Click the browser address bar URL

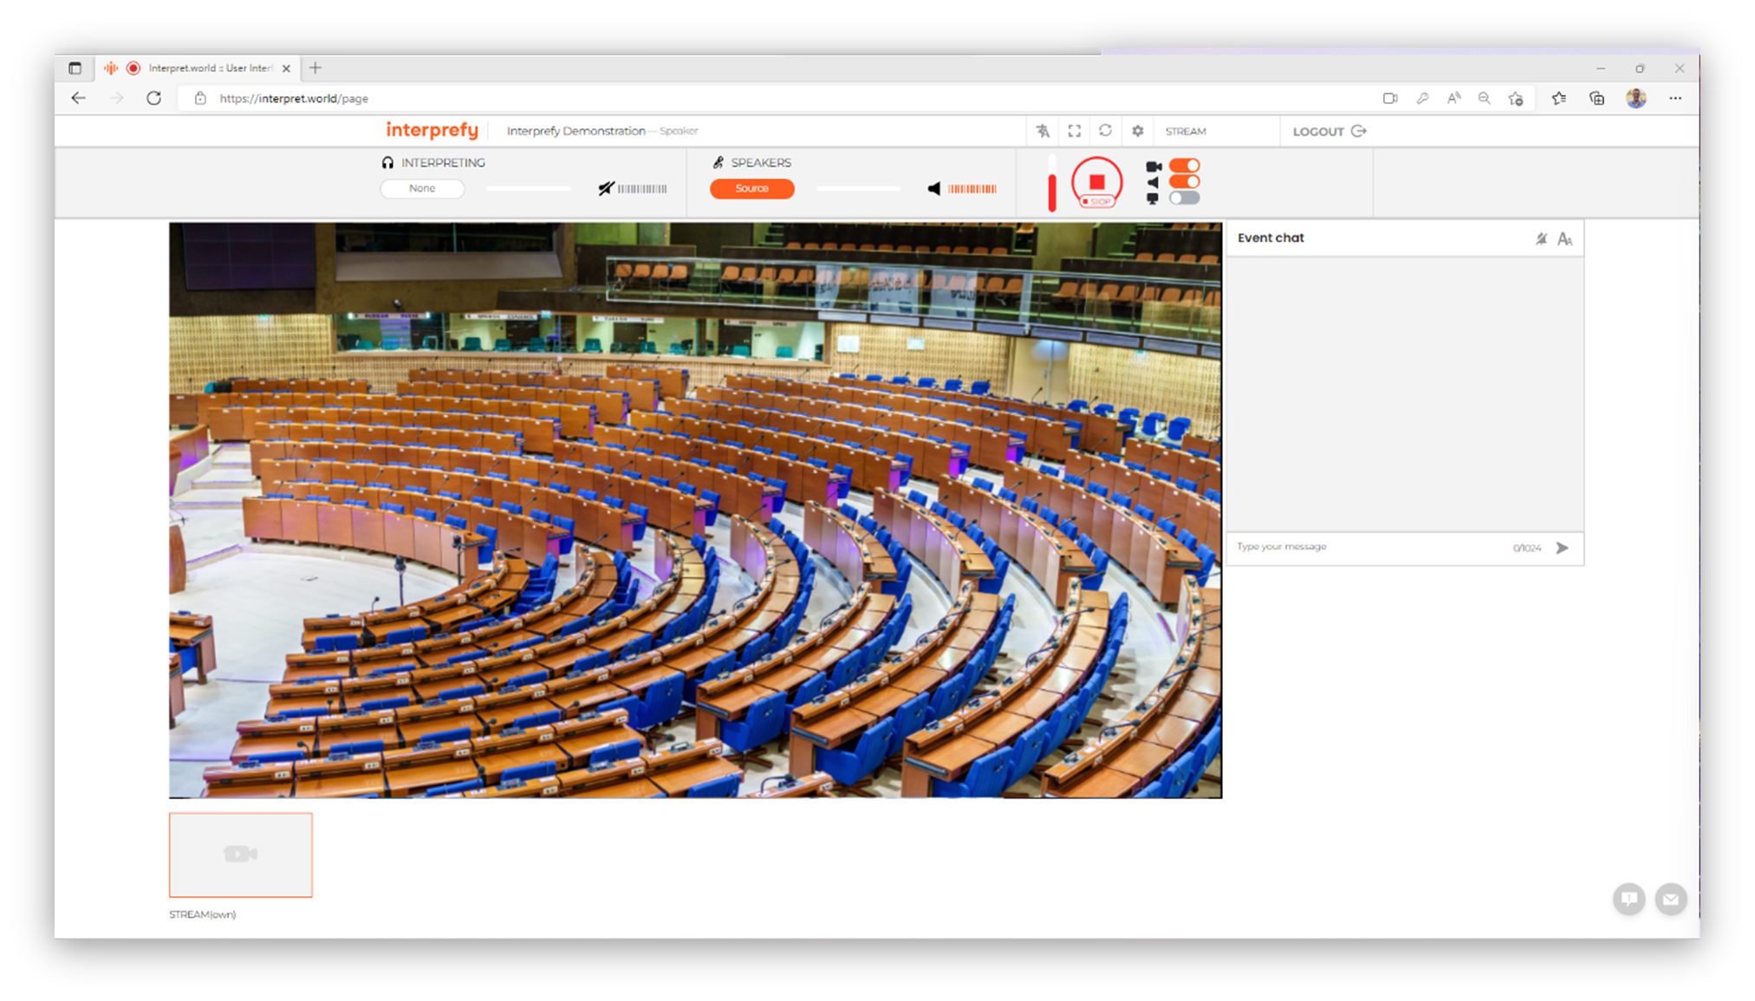[294, 99]
